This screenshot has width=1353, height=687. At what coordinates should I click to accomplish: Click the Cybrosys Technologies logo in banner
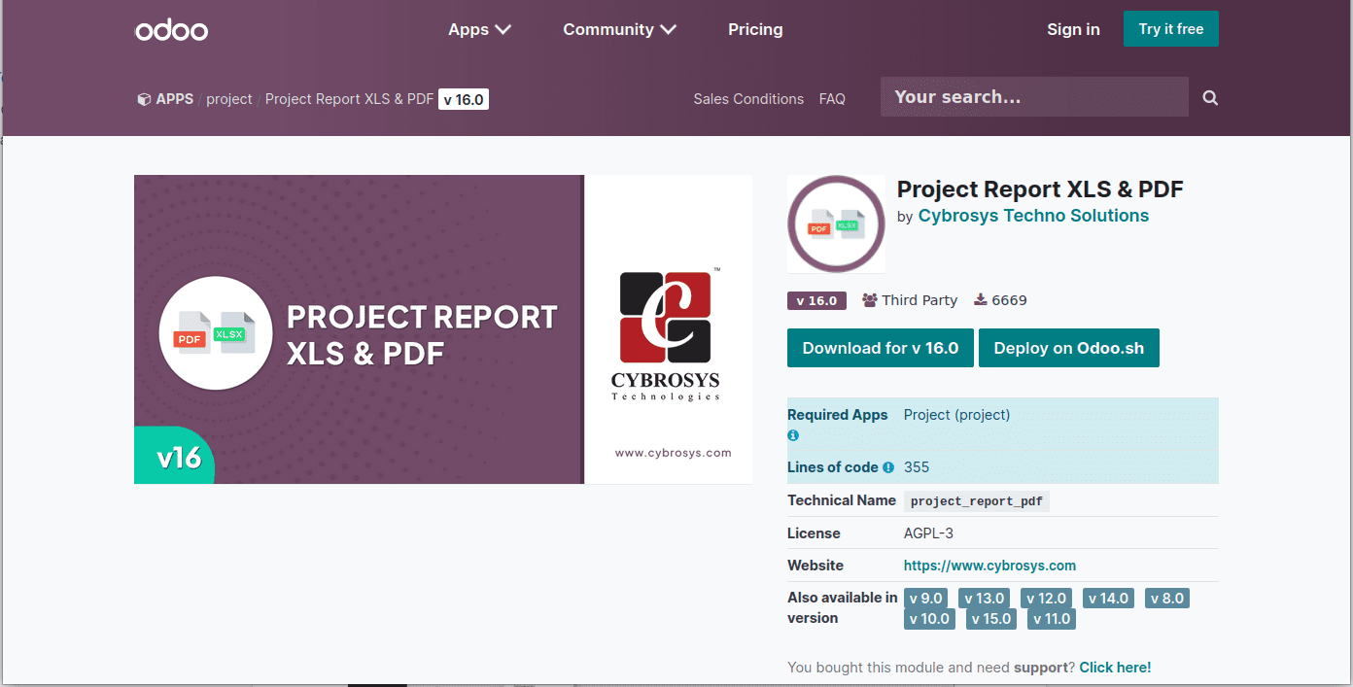666,335
